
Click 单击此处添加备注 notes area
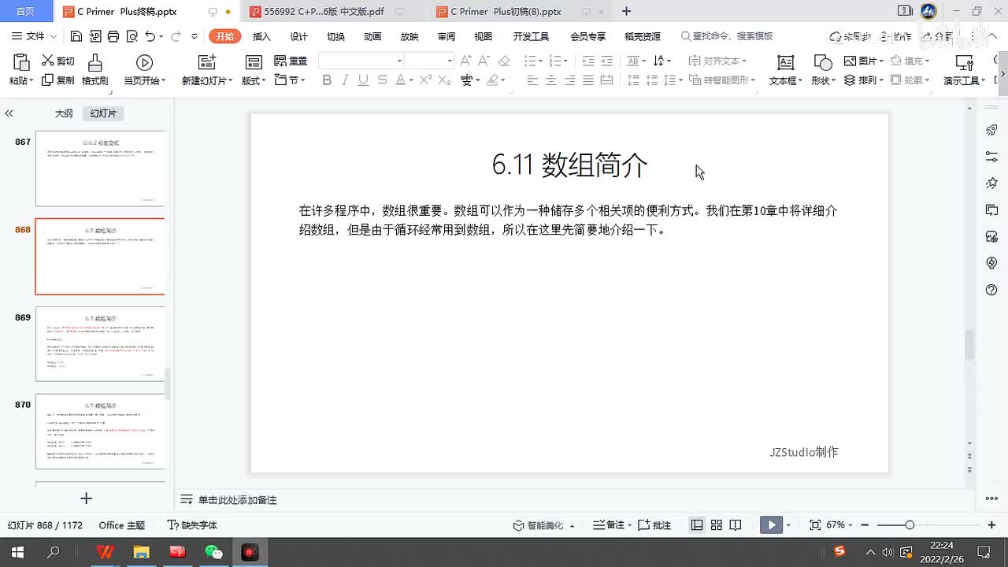[x=238, y=500]
